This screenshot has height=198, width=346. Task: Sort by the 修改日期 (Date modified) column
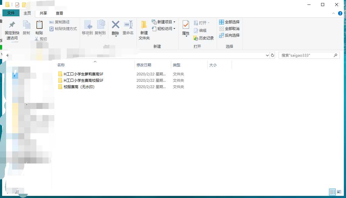tap(153, 65)
